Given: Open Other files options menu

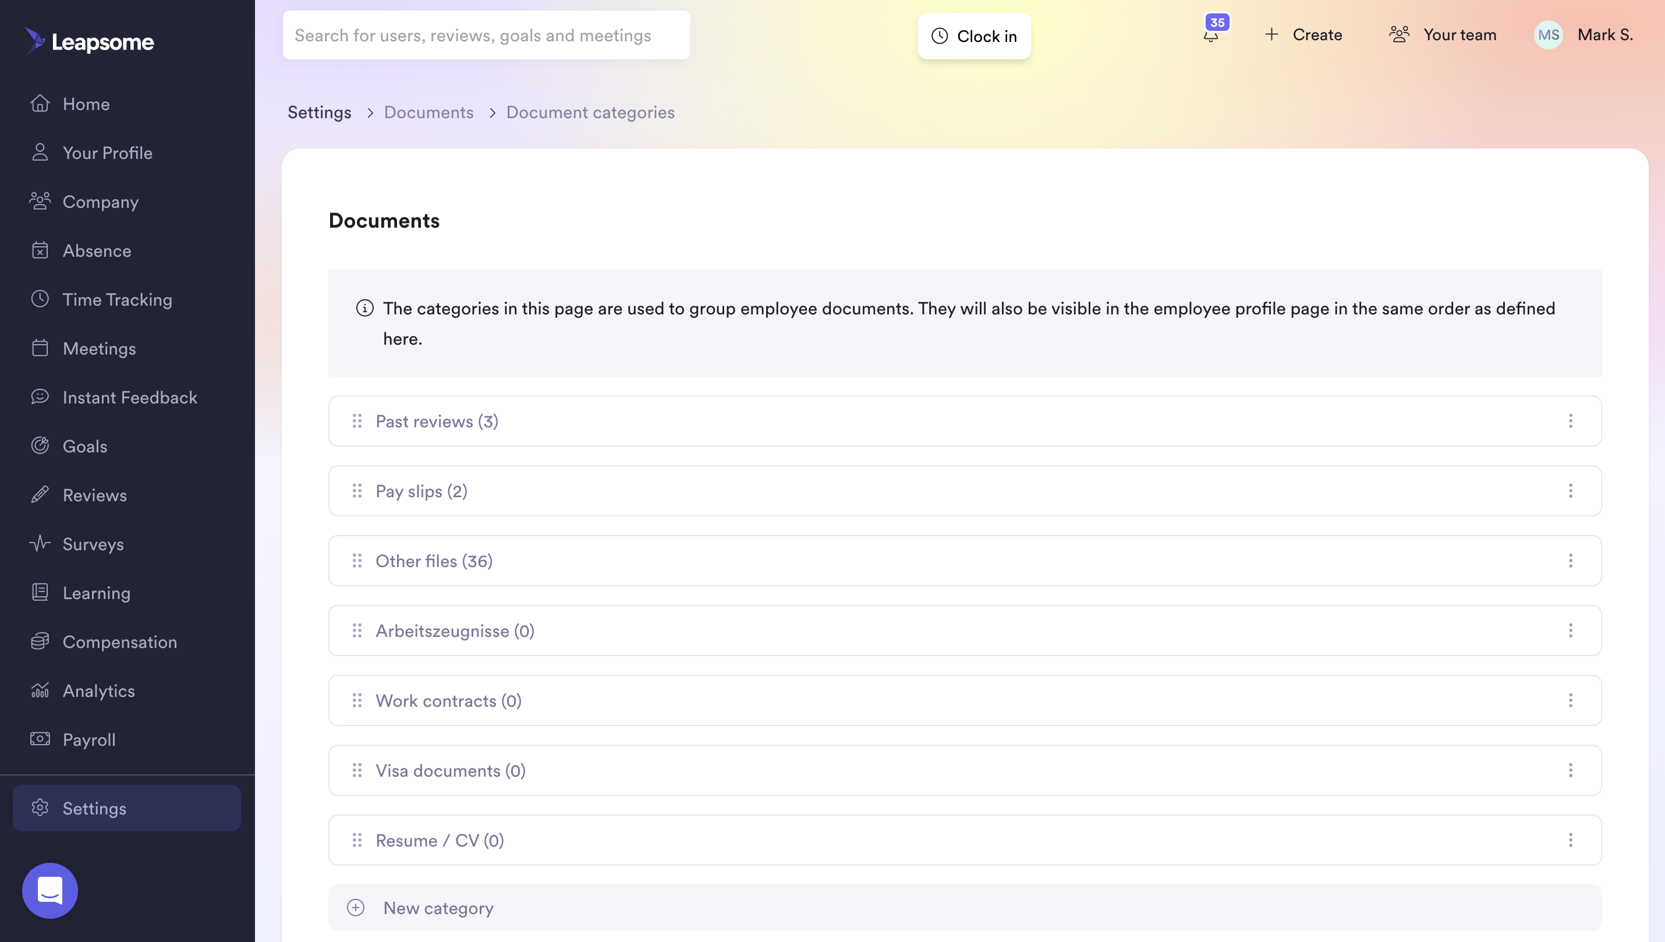Looking at the screenshot, I should tap(1571, 561).
